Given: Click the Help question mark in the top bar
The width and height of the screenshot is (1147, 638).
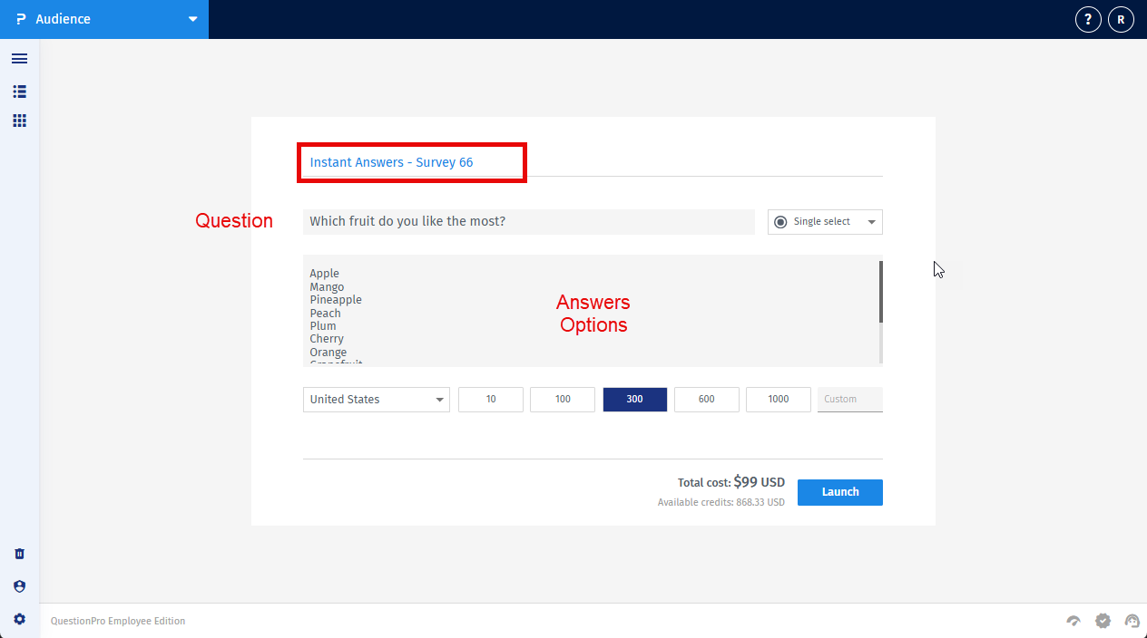Looking at the screenshot, I should (x=1088, y=19).
